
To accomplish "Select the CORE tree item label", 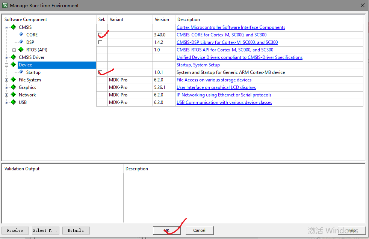I will [32, 35].
